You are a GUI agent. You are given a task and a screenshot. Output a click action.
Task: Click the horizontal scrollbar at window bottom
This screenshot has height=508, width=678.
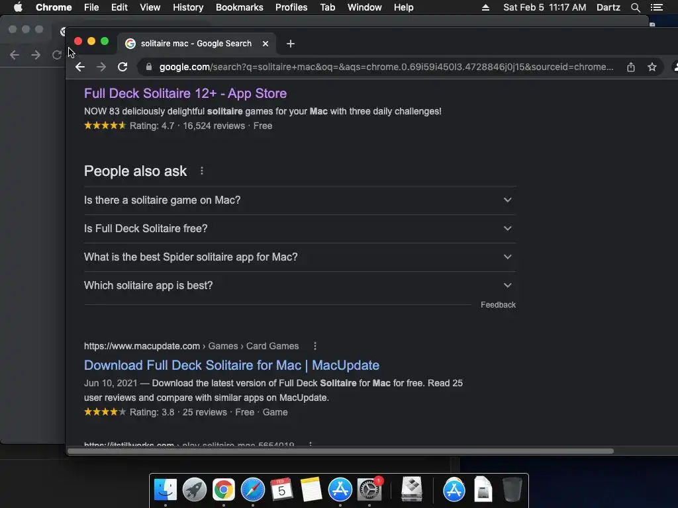click(x=341, y=451)
